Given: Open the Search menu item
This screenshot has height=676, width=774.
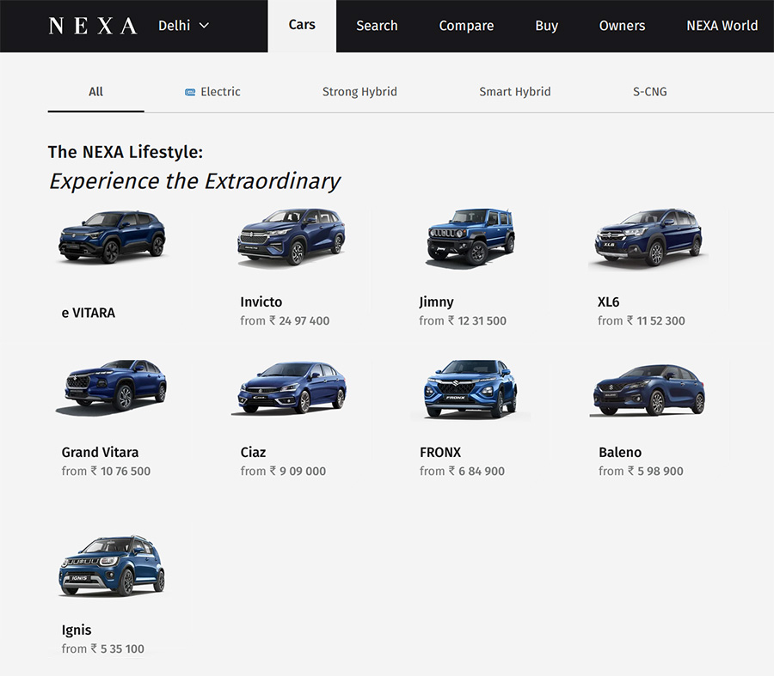Looking at the screenshot, I should click(x=377, y=26).
